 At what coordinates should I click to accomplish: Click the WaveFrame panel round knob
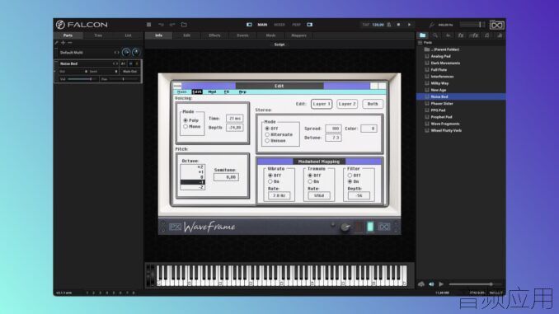[x=345, y=227]
